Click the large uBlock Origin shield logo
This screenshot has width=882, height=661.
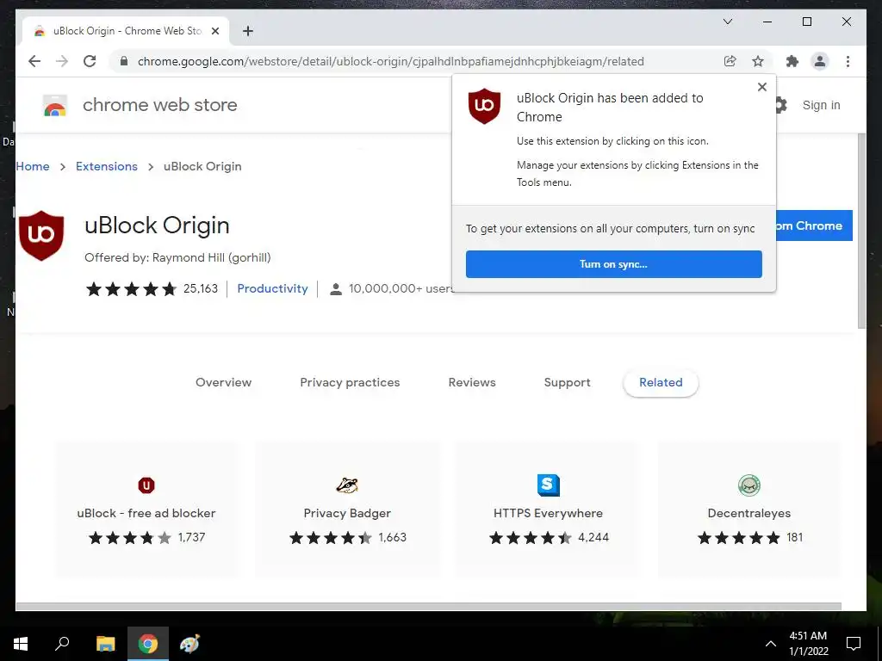(x=41, y=236)
